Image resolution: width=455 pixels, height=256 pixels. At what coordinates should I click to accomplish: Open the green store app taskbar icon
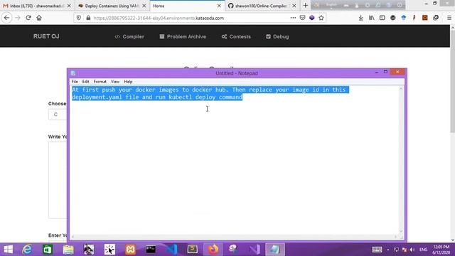tap(48, 250)
